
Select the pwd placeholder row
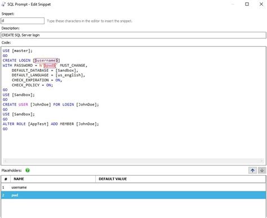(x=133, y=195)
